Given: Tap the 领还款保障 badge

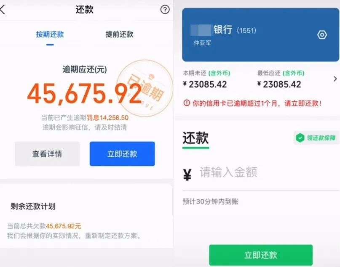Looking at the screenshot, I should [316, 137].
